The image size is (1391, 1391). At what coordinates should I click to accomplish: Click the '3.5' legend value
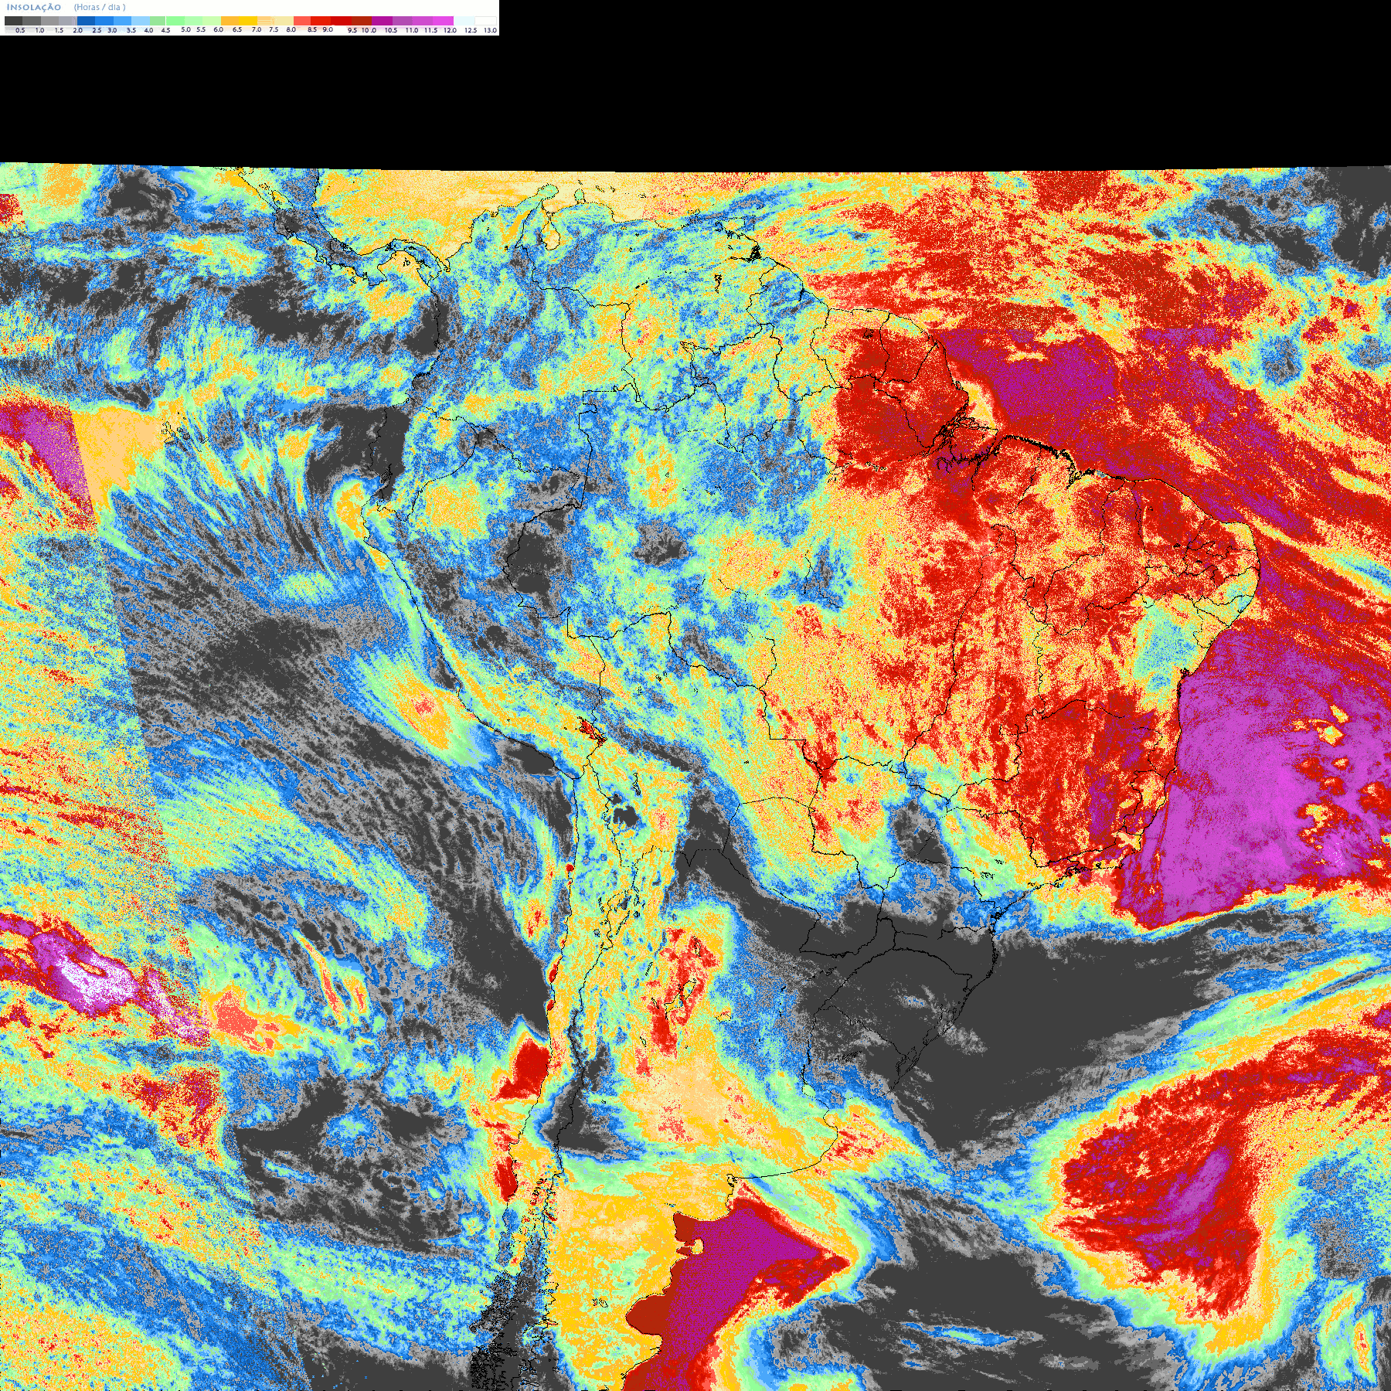(131, 30)
